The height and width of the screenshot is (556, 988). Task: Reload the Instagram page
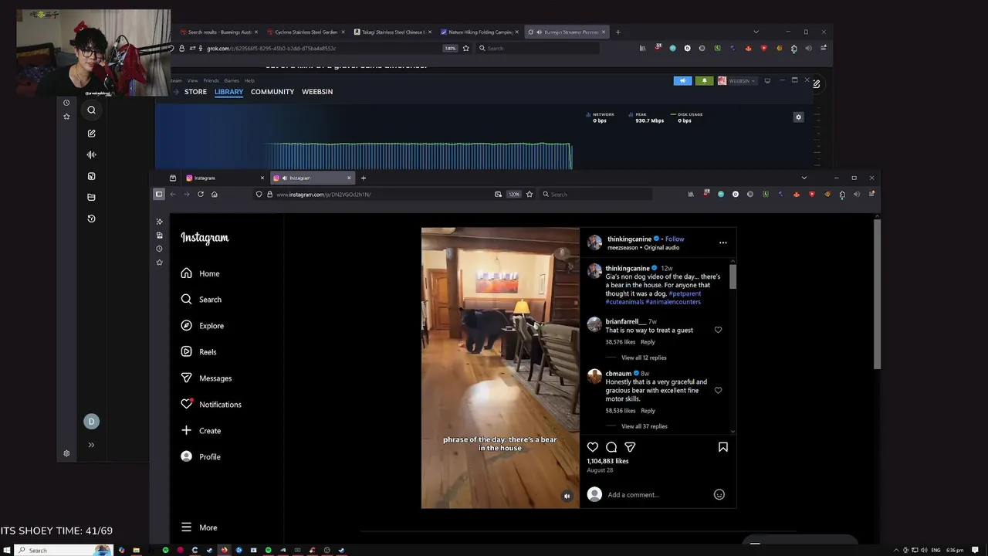(x=201, y=195)
